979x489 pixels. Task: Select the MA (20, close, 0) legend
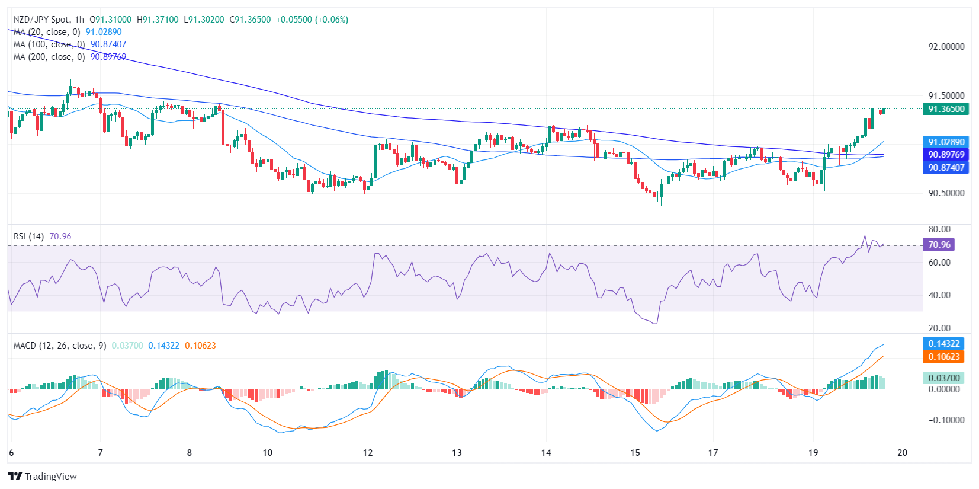point(47,32)
